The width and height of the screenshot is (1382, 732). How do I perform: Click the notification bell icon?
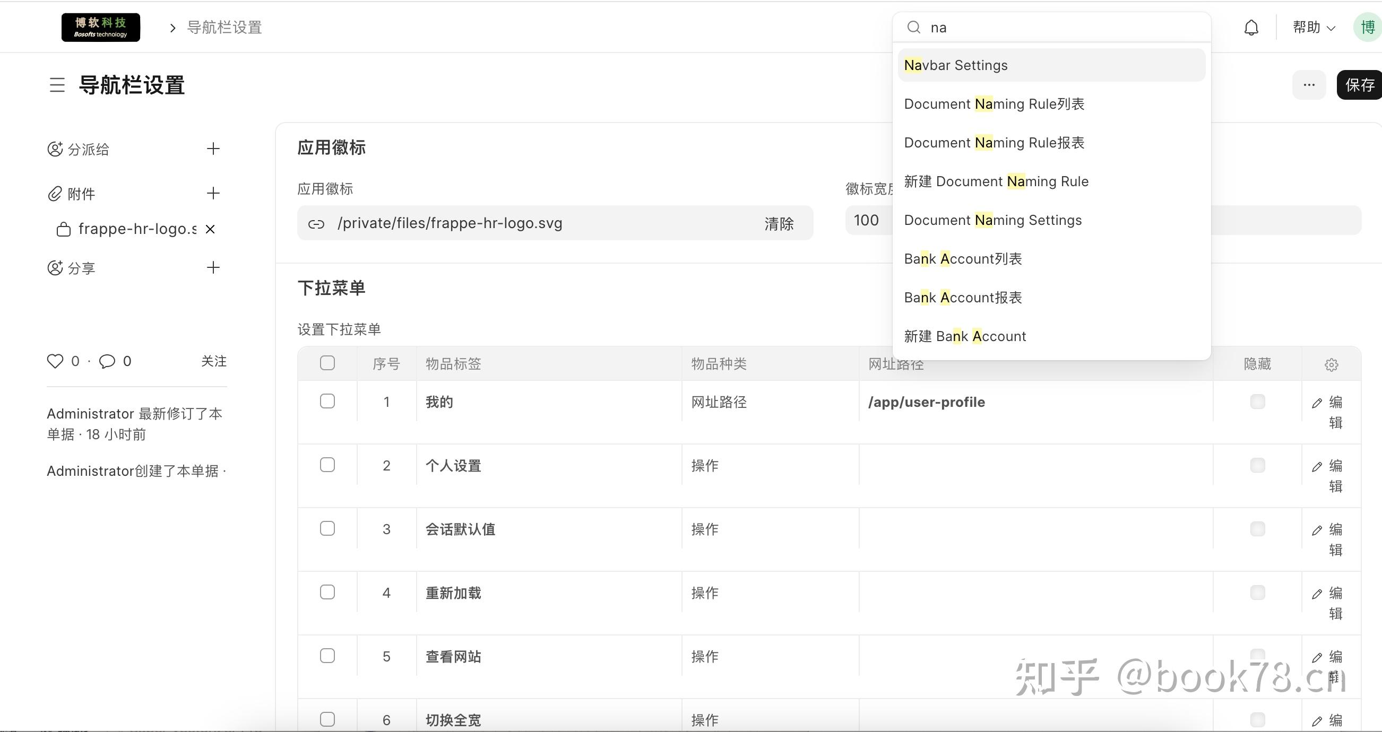1251,28
